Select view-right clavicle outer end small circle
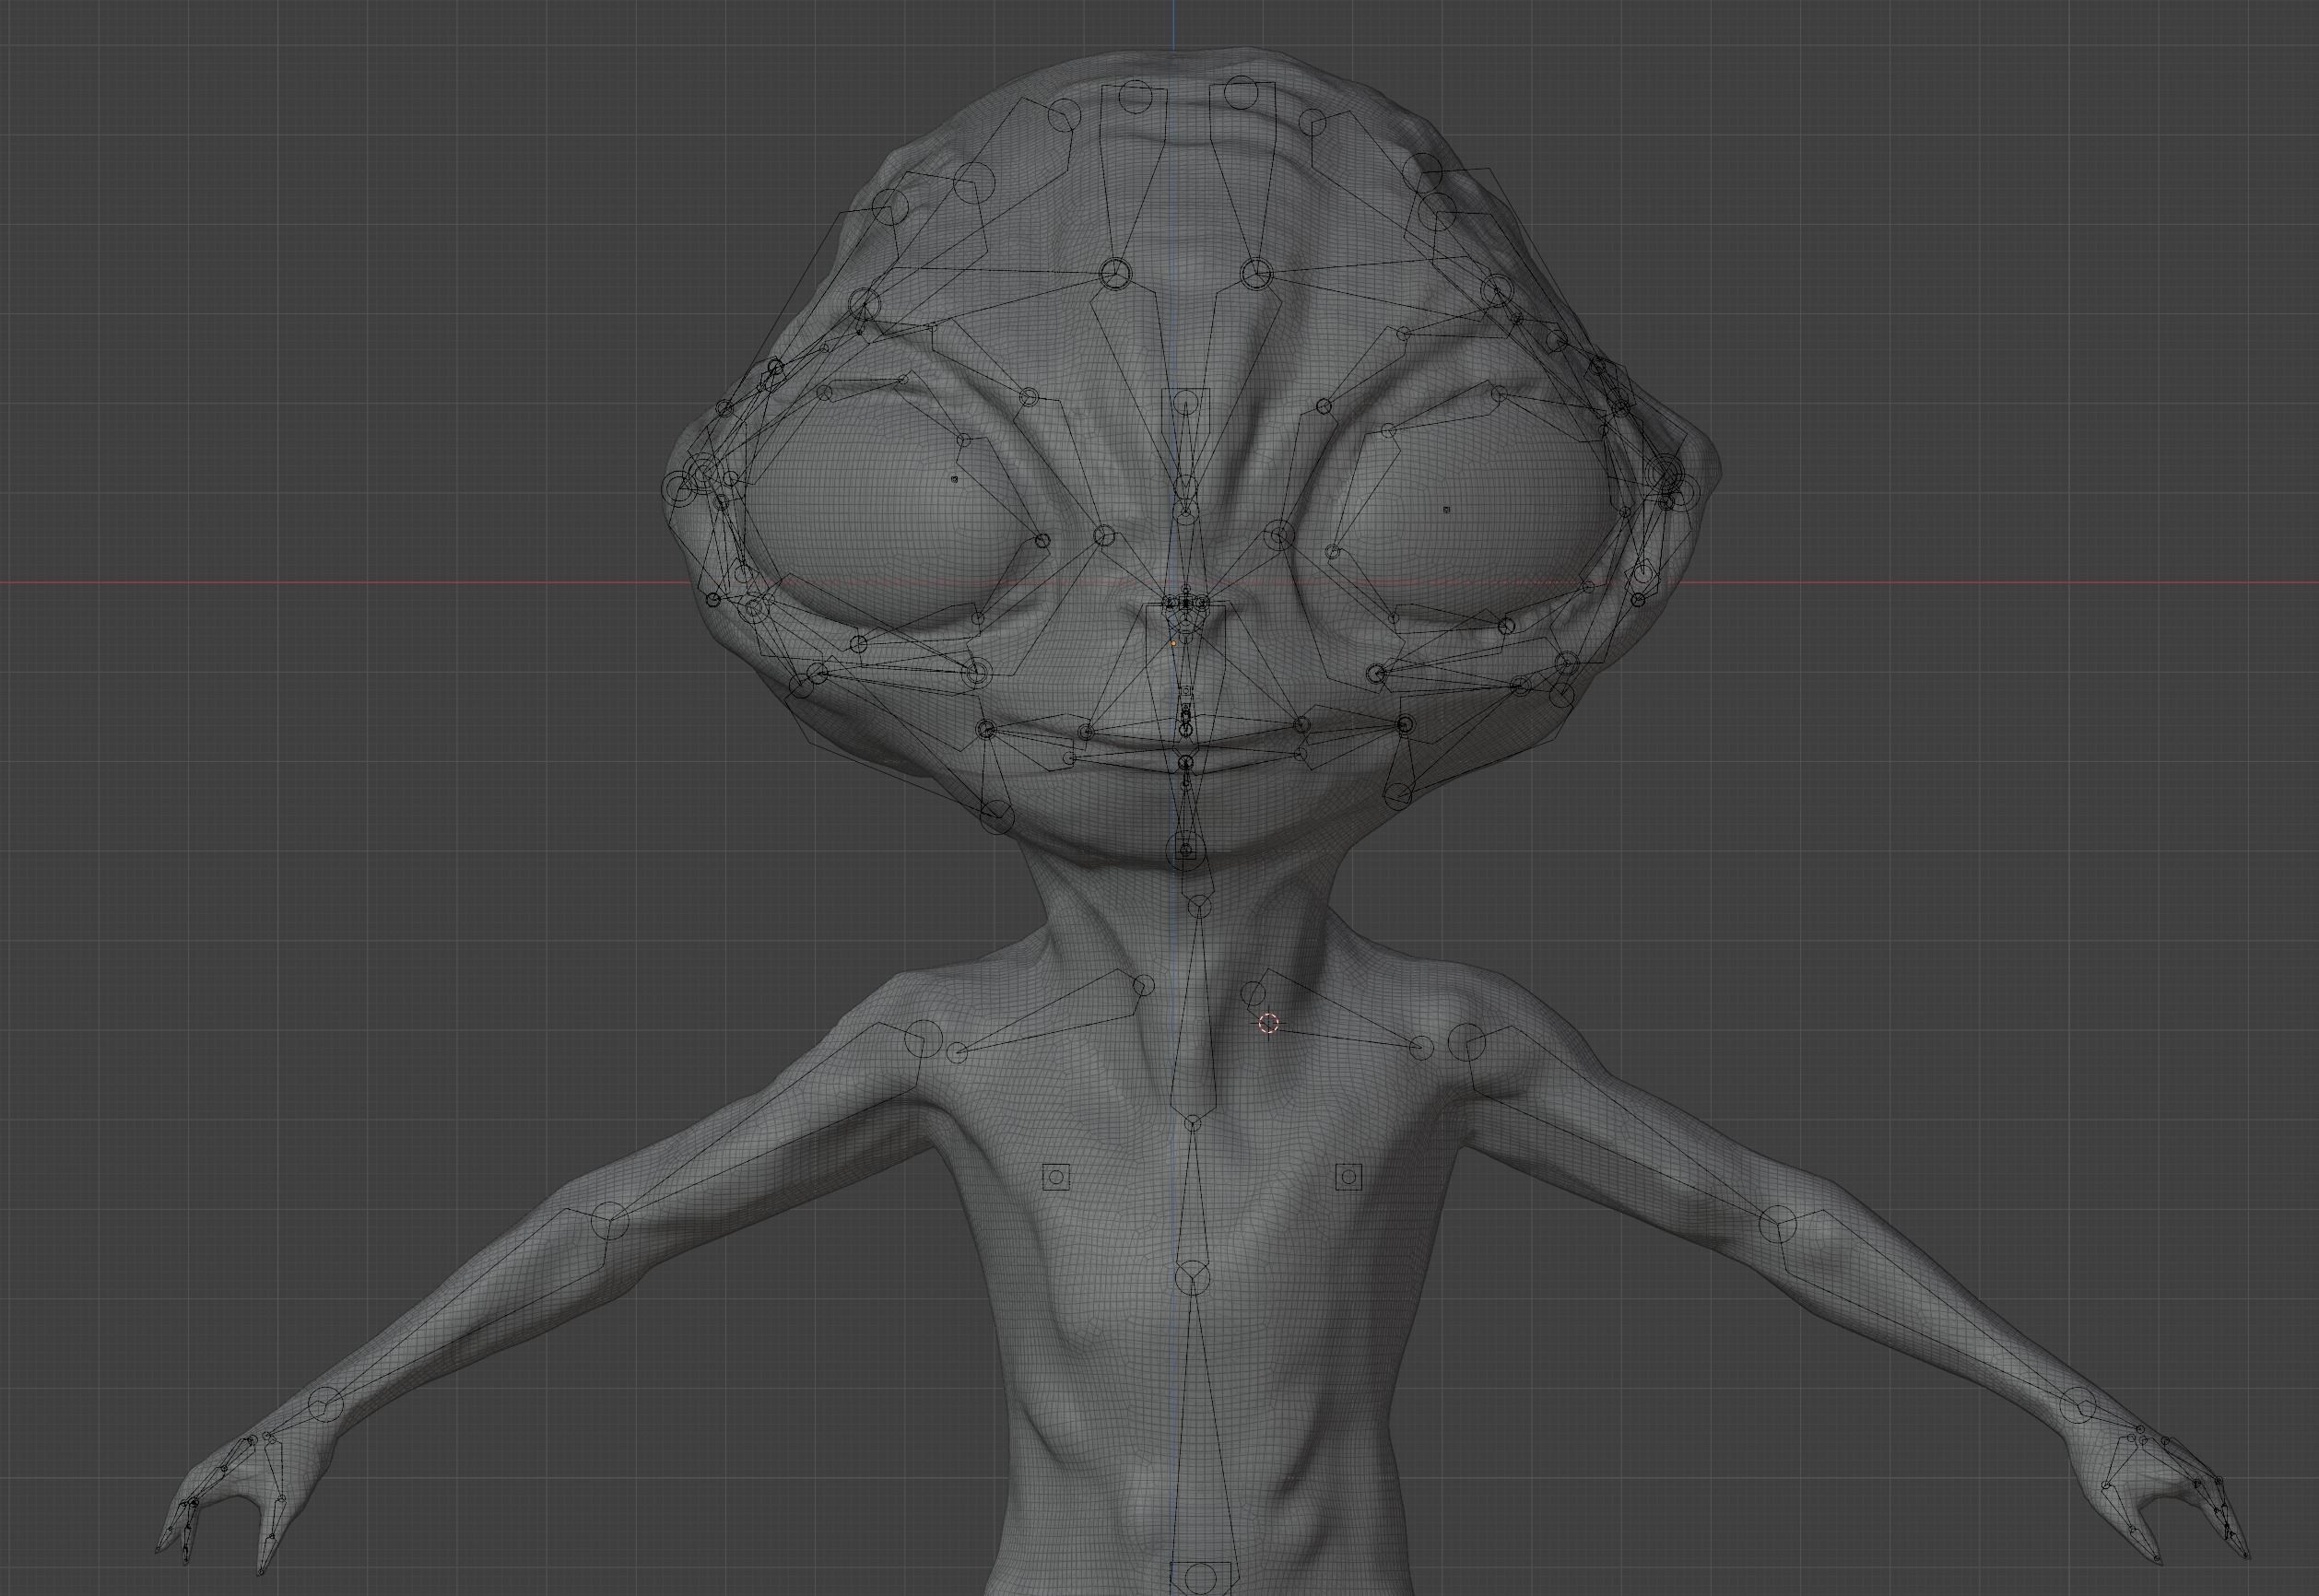2319x1596 pixels. pos(1421,1048)
